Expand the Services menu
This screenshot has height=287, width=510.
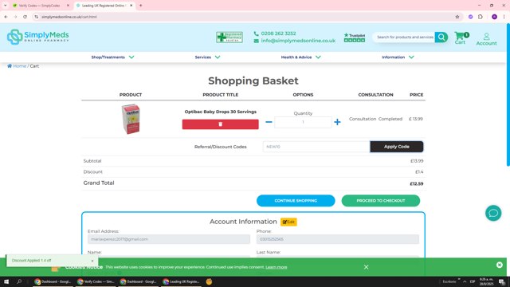tap(207, 57)
